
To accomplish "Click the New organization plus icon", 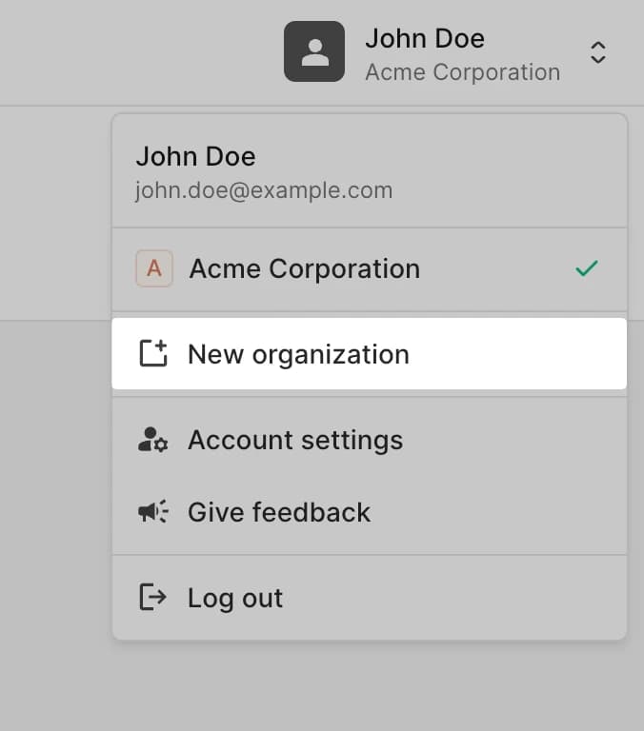I will point(153,354).
